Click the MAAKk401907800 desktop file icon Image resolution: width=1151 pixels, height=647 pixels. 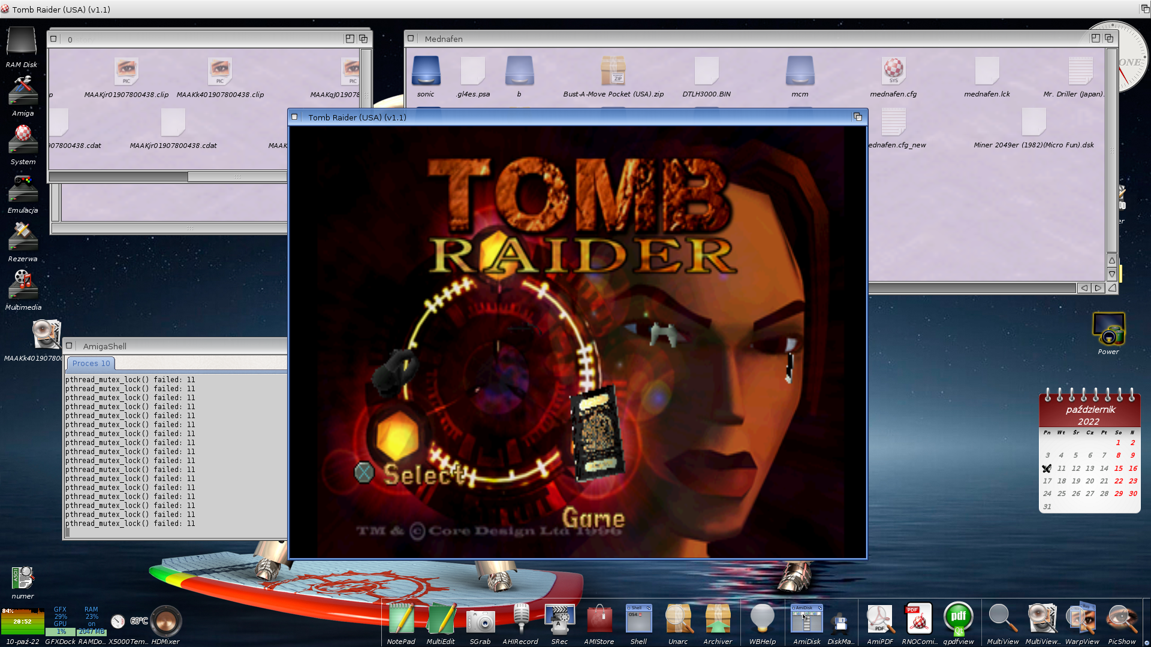(x=46, y=334)
